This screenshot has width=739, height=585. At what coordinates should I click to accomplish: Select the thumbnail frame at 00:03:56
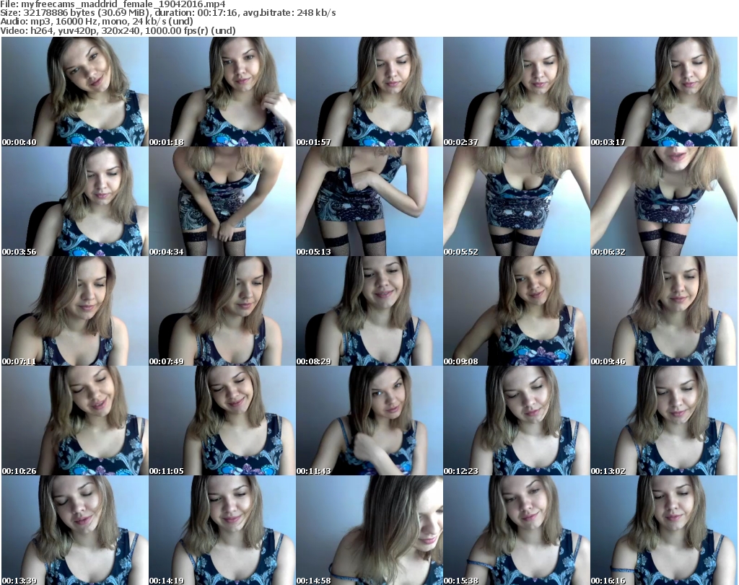tap(75, 201)
